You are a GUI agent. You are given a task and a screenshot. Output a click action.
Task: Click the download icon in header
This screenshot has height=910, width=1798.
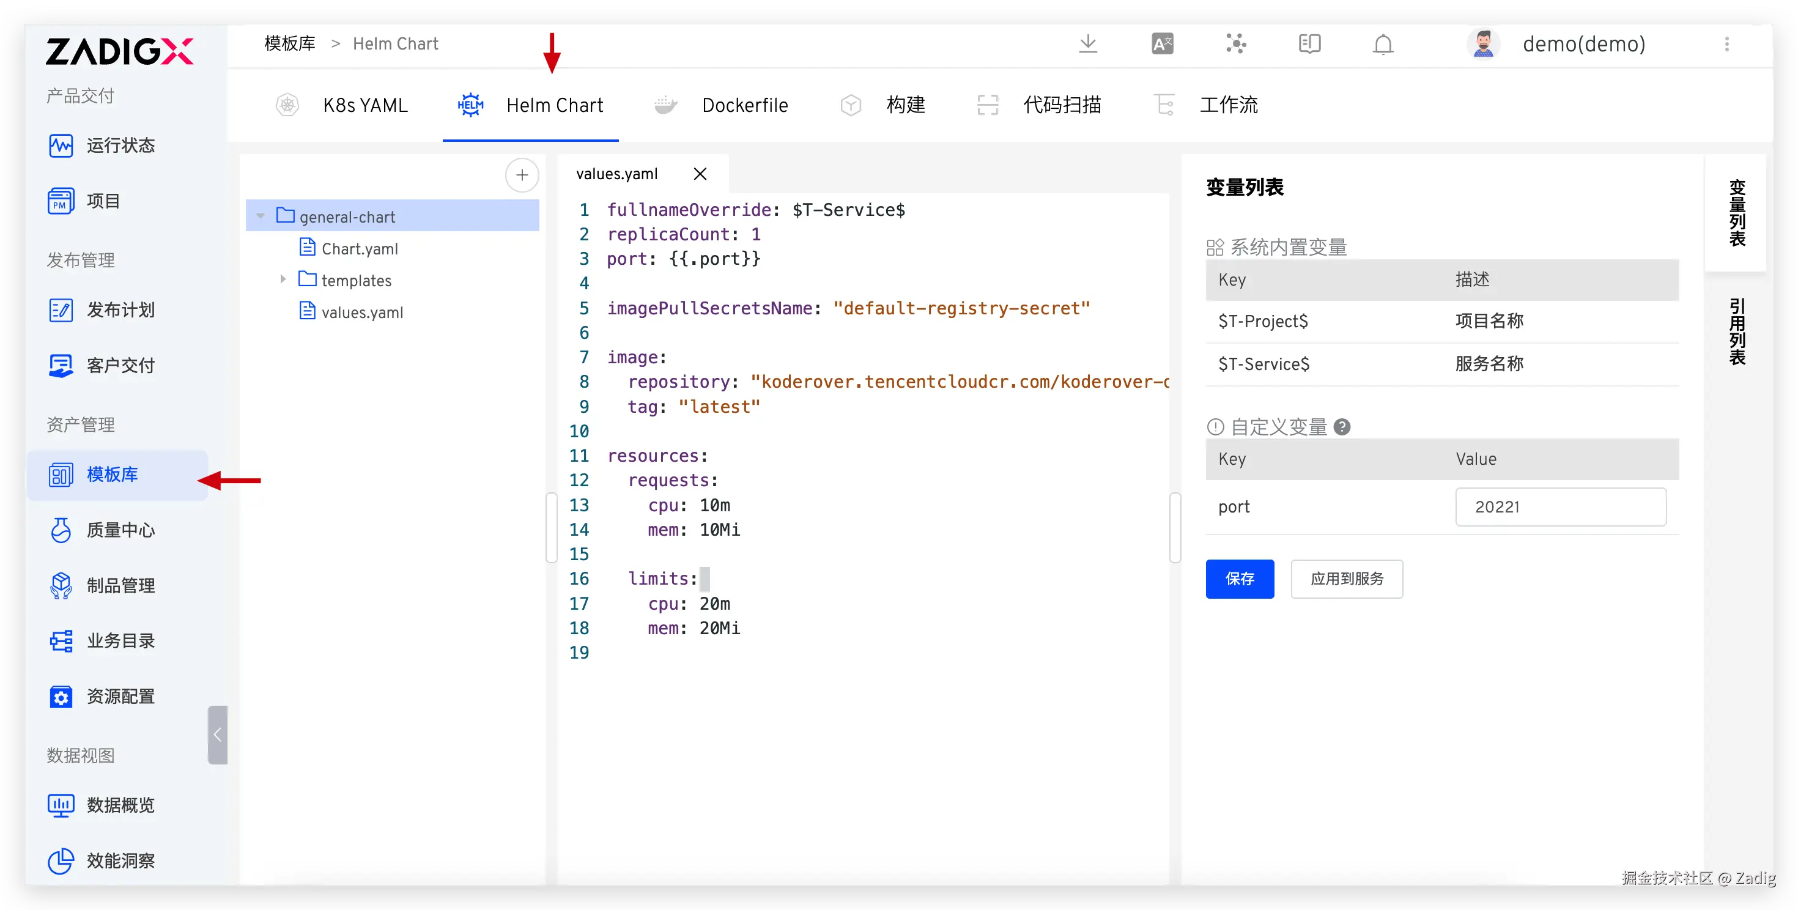click(x=1087, y=44)
